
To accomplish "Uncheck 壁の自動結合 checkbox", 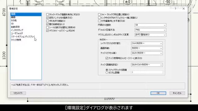I will (47, 24).
